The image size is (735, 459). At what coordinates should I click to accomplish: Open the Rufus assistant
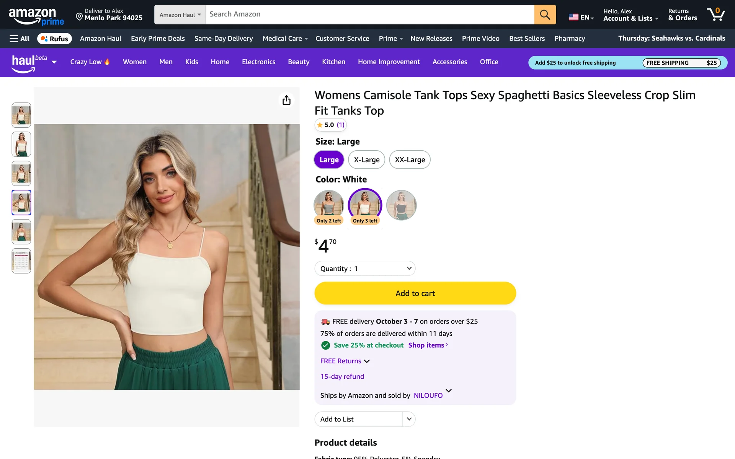(54, 39)
